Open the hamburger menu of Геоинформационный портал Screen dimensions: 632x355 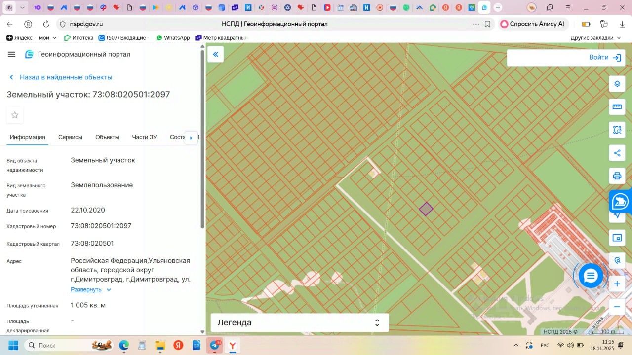(11, 54)
